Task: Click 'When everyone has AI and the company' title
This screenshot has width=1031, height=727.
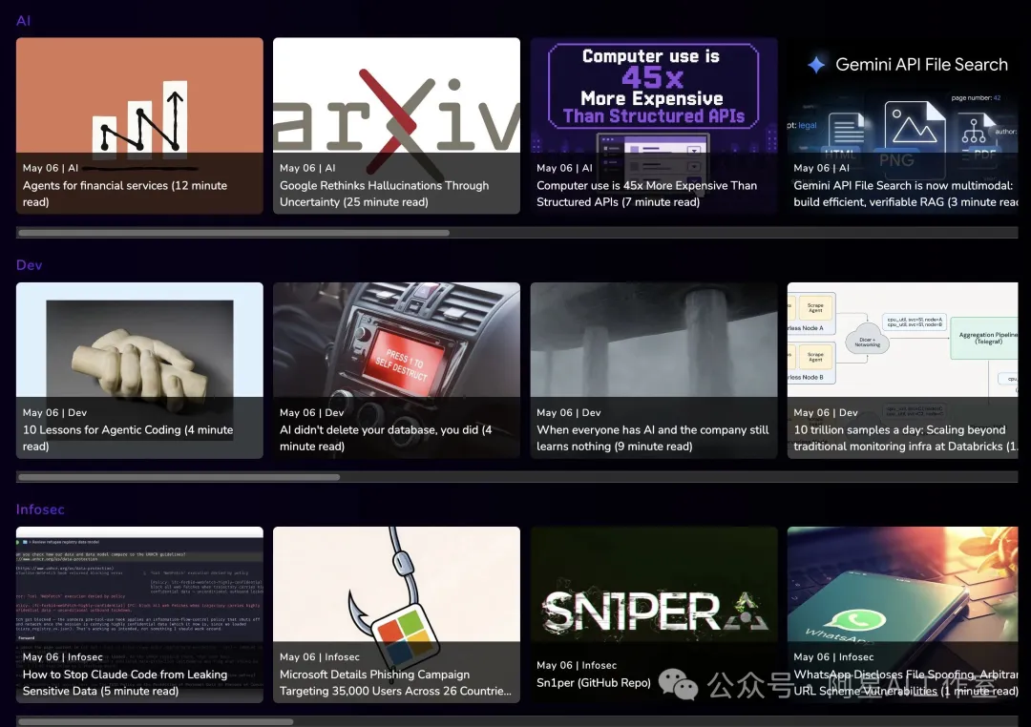Action: tap(652, 438)
